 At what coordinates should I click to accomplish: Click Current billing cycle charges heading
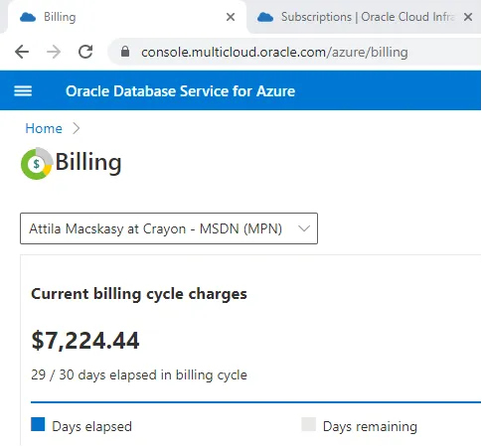[139, 294]
